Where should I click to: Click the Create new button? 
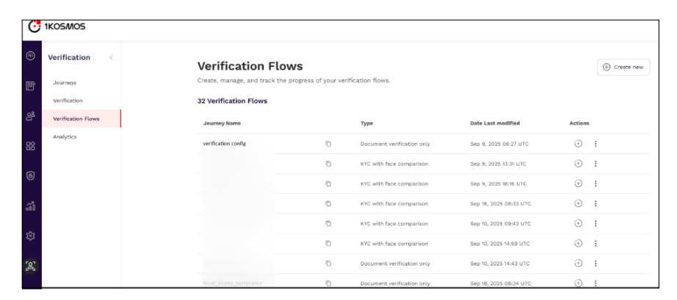tap(623, 67)
